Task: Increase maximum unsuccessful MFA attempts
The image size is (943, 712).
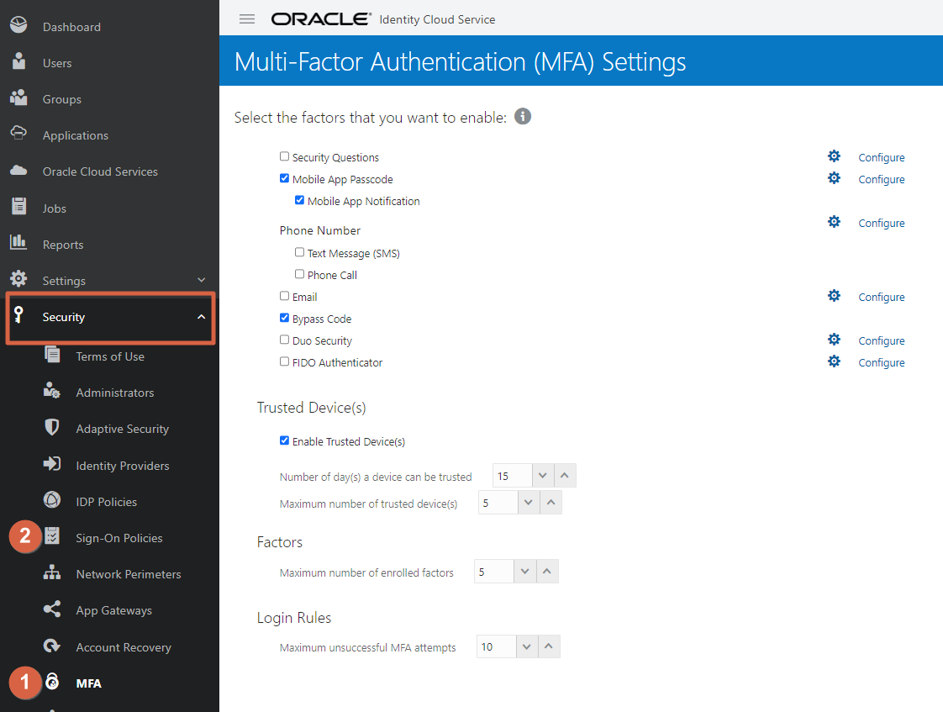Action: (x=549, y=646)
